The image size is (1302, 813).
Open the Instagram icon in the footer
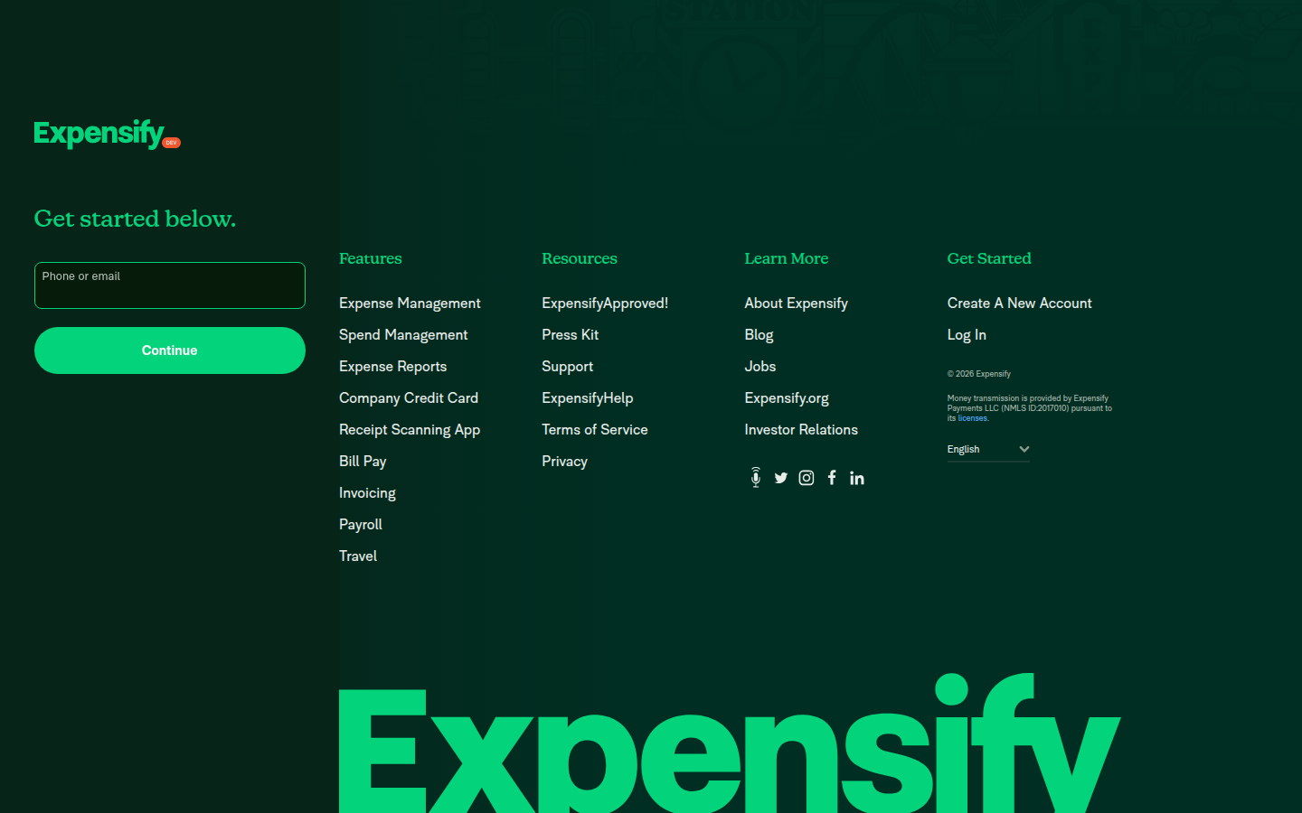click(x=806, y=477)
